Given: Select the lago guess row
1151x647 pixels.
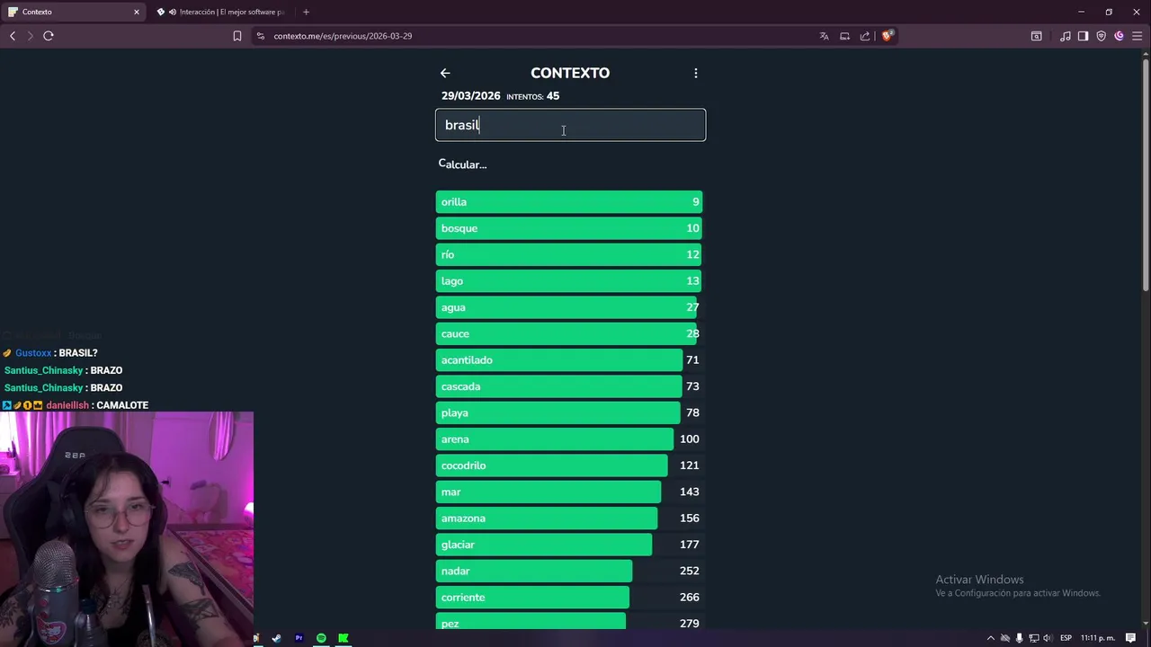Looking at the screenshot, I should (x=570, y=281).
